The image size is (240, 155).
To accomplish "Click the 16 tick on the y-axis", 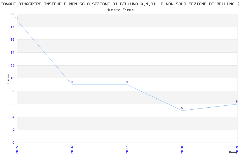I will pyautogui.click(x=12, y=40).
